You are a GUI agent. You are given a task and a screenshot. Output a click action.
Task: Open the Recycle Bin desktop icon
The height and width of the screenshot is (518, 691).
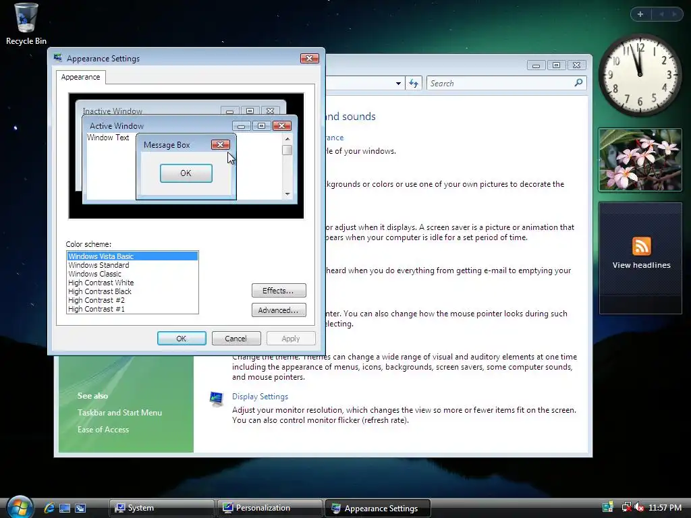(26, 24)
